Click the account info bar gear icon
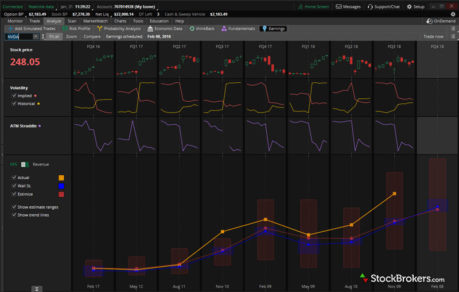Image resolution: width=459 pixels, height=292 pixels. (x=453, y=14)
